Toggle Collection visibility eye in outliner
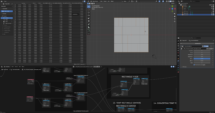Viewport: 215px width, 113px height. click(212, 5)
